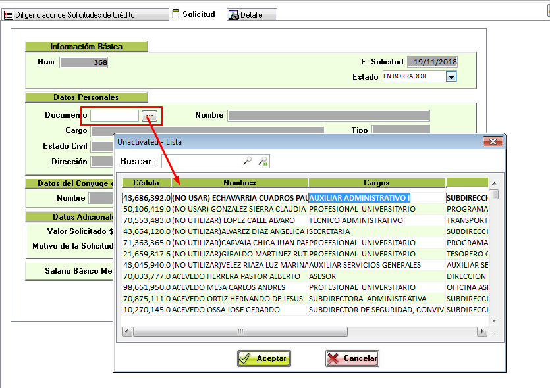Click the Cargos column header
This screenshot has width=550, height=388.
pyautogui.click(x=376, y=183)
